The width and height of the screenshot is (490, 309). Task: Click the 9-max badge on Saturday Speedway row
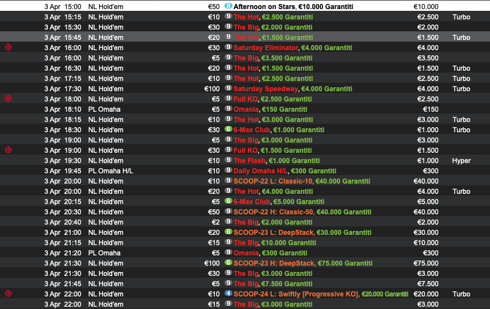tap(228, 88)
